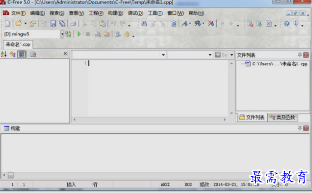
Task: Click the open folder icon
Action: pos(19,23)
